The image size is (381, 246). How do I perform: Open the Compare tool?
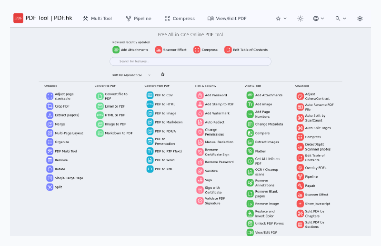tap(258, 133)
